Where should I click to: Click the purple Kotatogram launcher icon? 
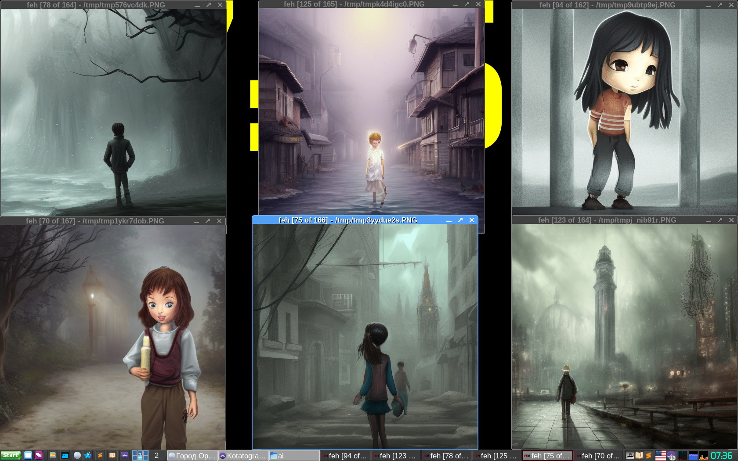coord(125,456)
